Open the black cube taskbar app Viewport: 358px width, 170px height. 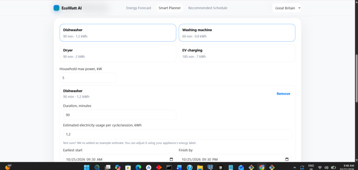click(x=221, y=167)
